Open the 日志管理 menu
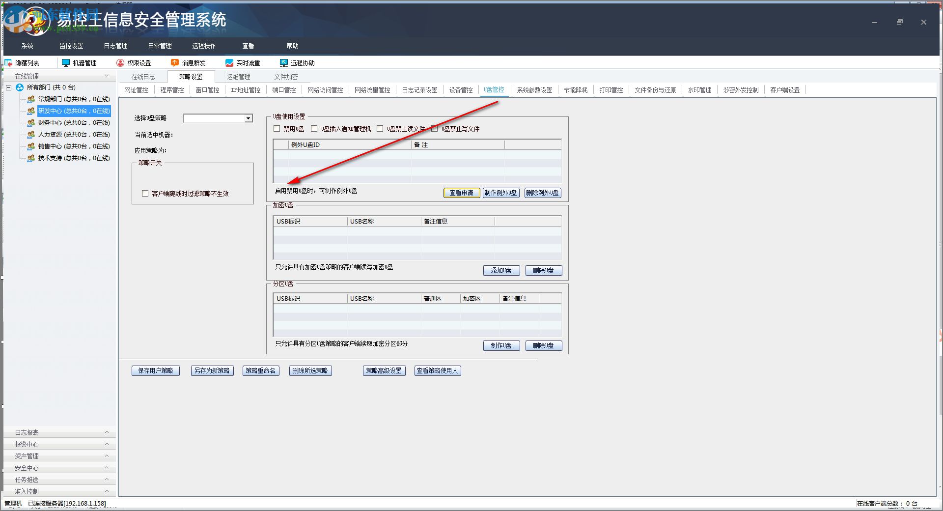Screen dimensions: 943x511 pos(116,46)
